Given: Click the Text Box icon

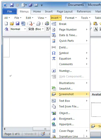Looking at the screenshot, I should (54, 101).
